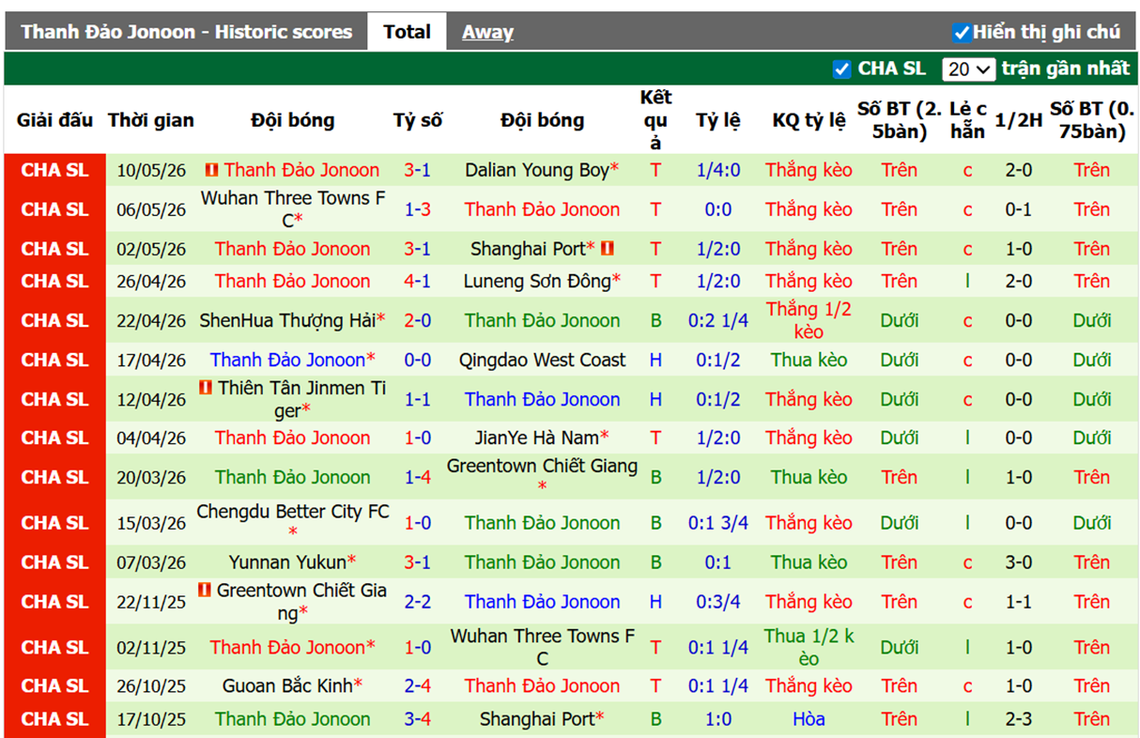Click date 12/04/26 in Thời gian column
Viewport: 1140px width, 738px height.
[x=151, y=399]
